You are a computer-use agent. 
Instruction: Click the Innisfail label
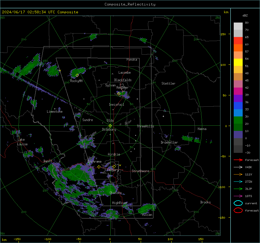click(116, 105)
